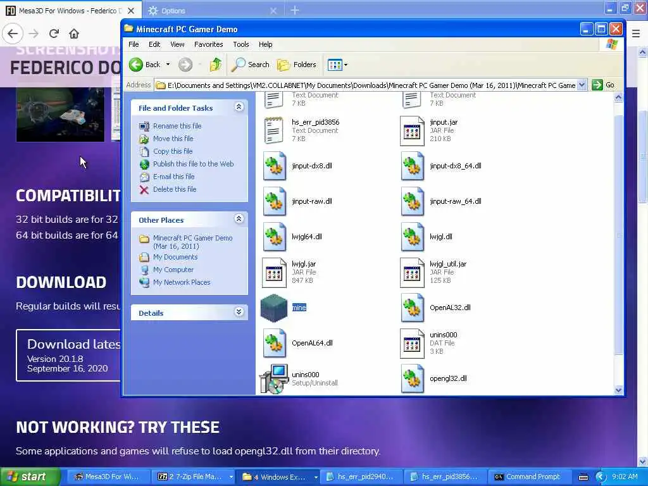The width and height of the screenshot is (648, 486).
Task: Expand the address bar dropdown
Action: click(582, 85)
